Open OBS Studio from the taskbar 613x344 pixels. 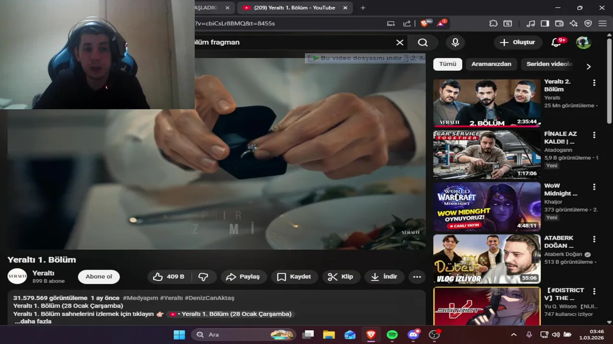click(434, 334)
